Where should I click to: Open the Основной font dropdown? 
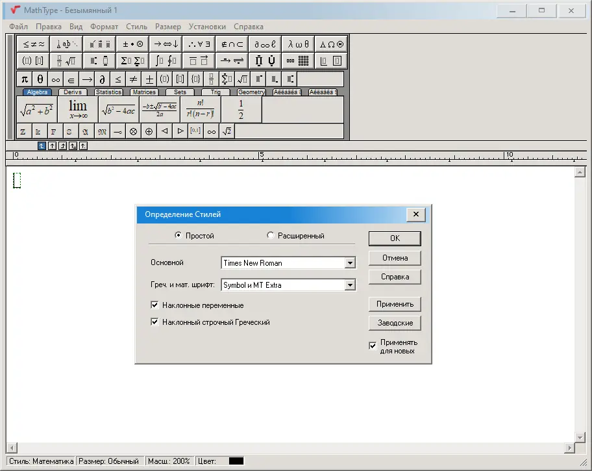351,262
